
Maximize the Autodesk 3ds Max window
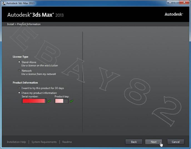click(x=176, y=3)
